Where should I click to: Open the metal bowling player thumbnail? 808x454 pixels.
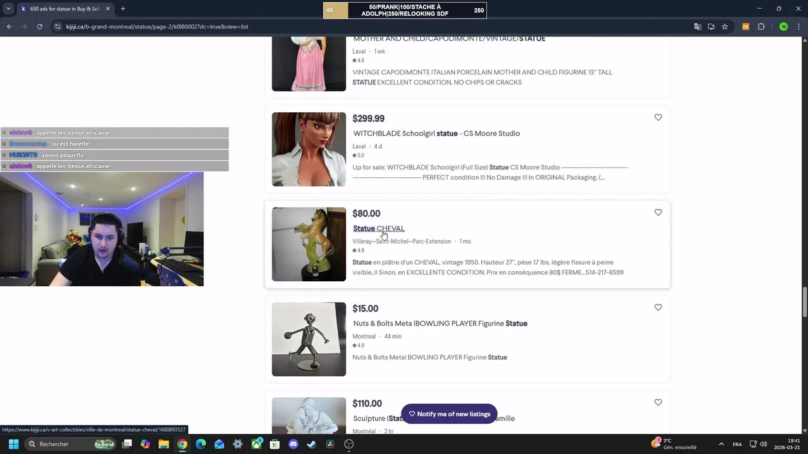pyautogui.click(x=309, y=339)
